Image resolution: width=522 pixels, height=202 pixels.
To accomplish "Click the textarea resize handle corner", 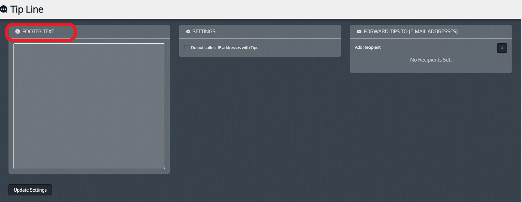I will click(x=163, y=167).
